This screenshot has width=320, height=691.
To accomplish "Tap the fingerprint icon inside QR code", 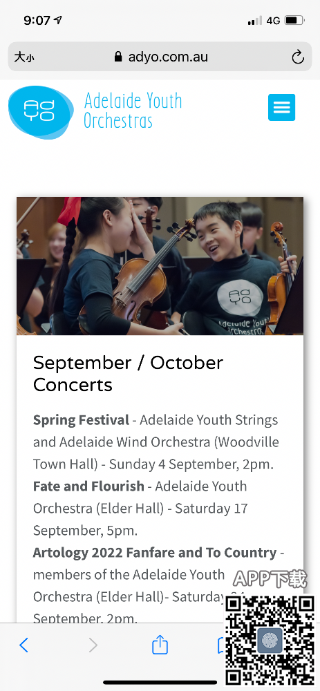I will point(270,641).
